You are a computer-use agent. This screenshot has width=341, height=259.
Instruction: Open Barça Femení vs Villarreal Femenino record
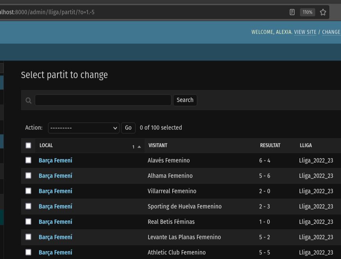tap(55, 191)
